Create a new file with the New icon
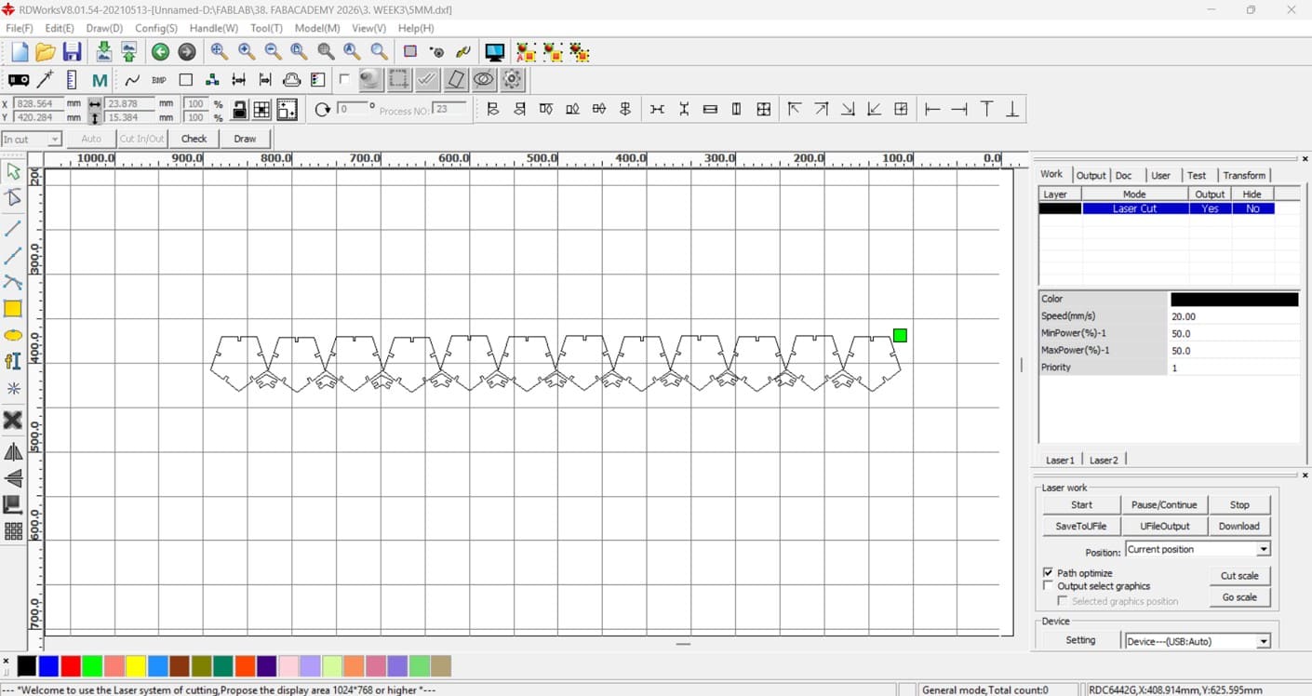Viewport: 1312px width, 696px height. point(20,52)
